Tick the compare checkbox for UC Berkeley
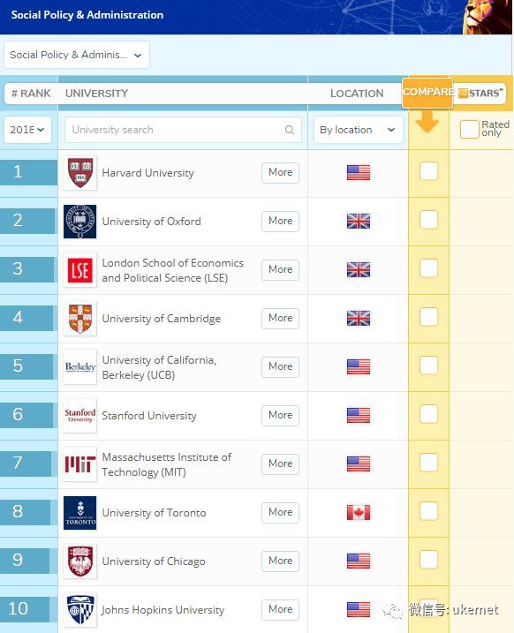 429,365
